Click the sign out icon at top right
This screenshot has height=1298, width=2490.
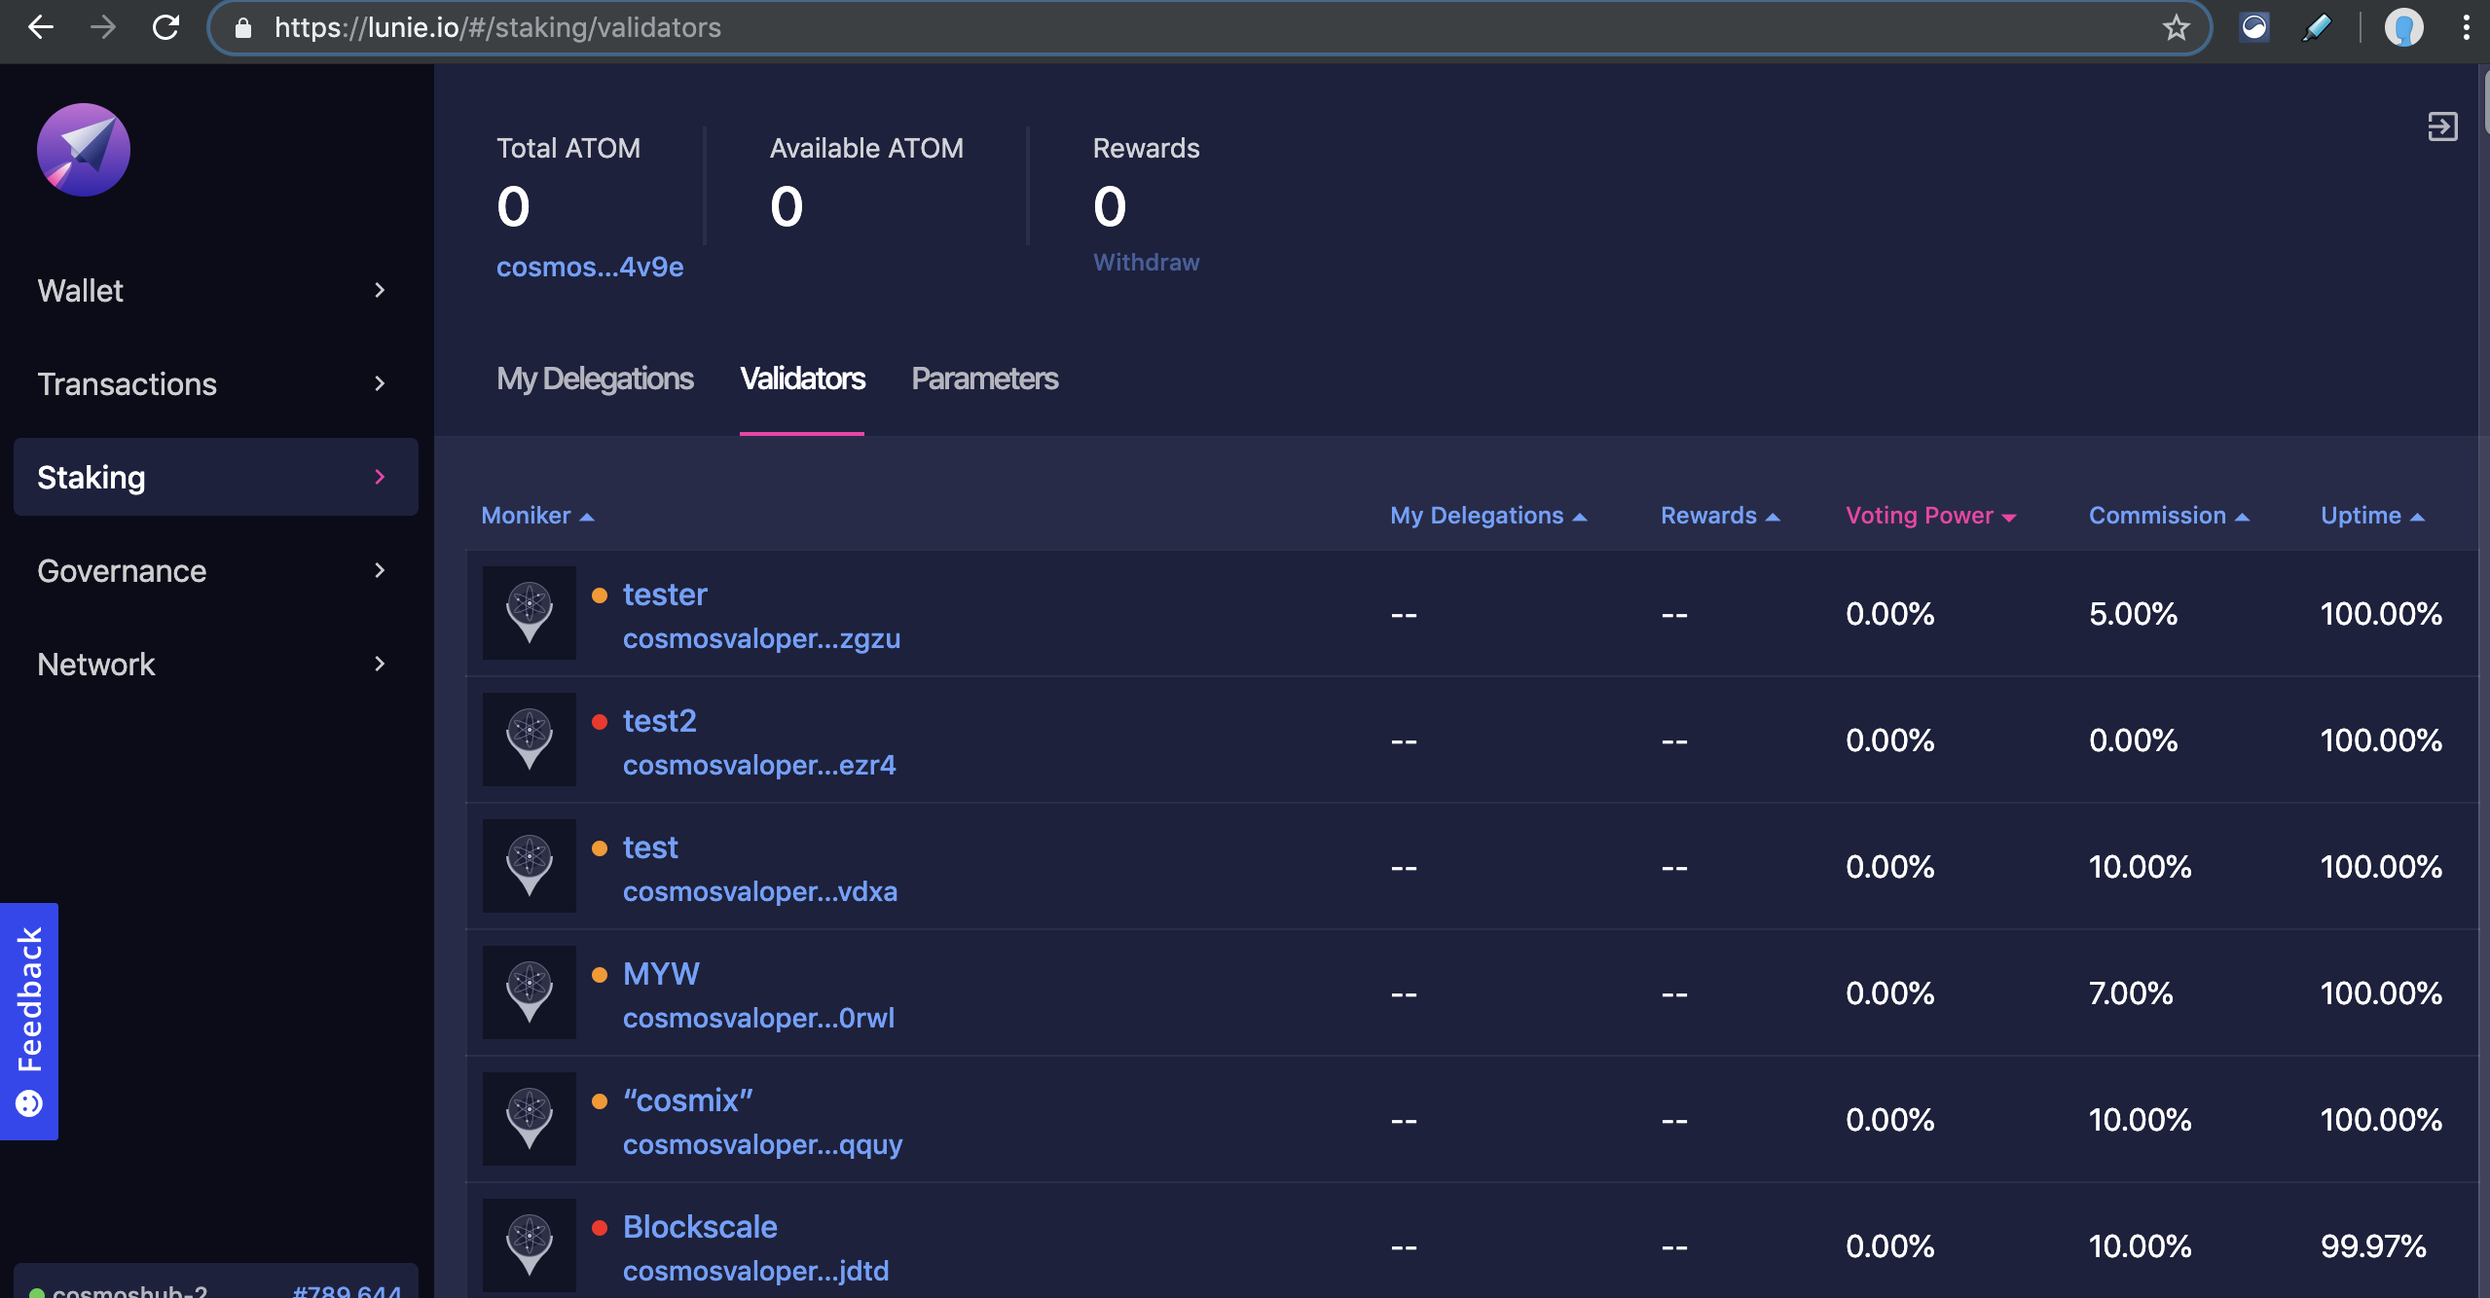[x=2442, y=126]
